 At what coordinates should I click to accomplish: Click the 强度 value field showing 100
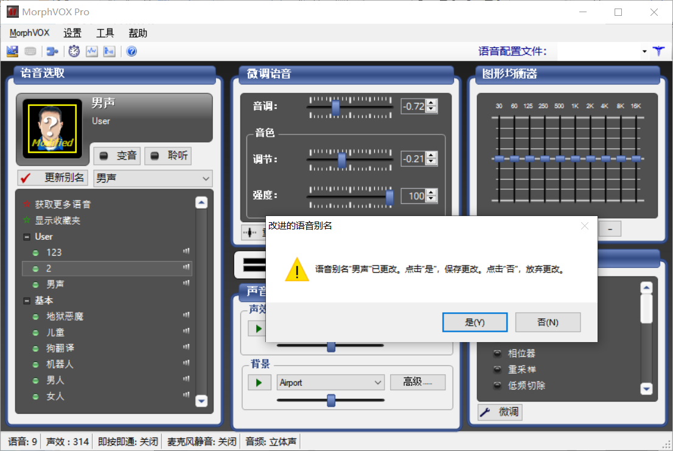[414, 196]
